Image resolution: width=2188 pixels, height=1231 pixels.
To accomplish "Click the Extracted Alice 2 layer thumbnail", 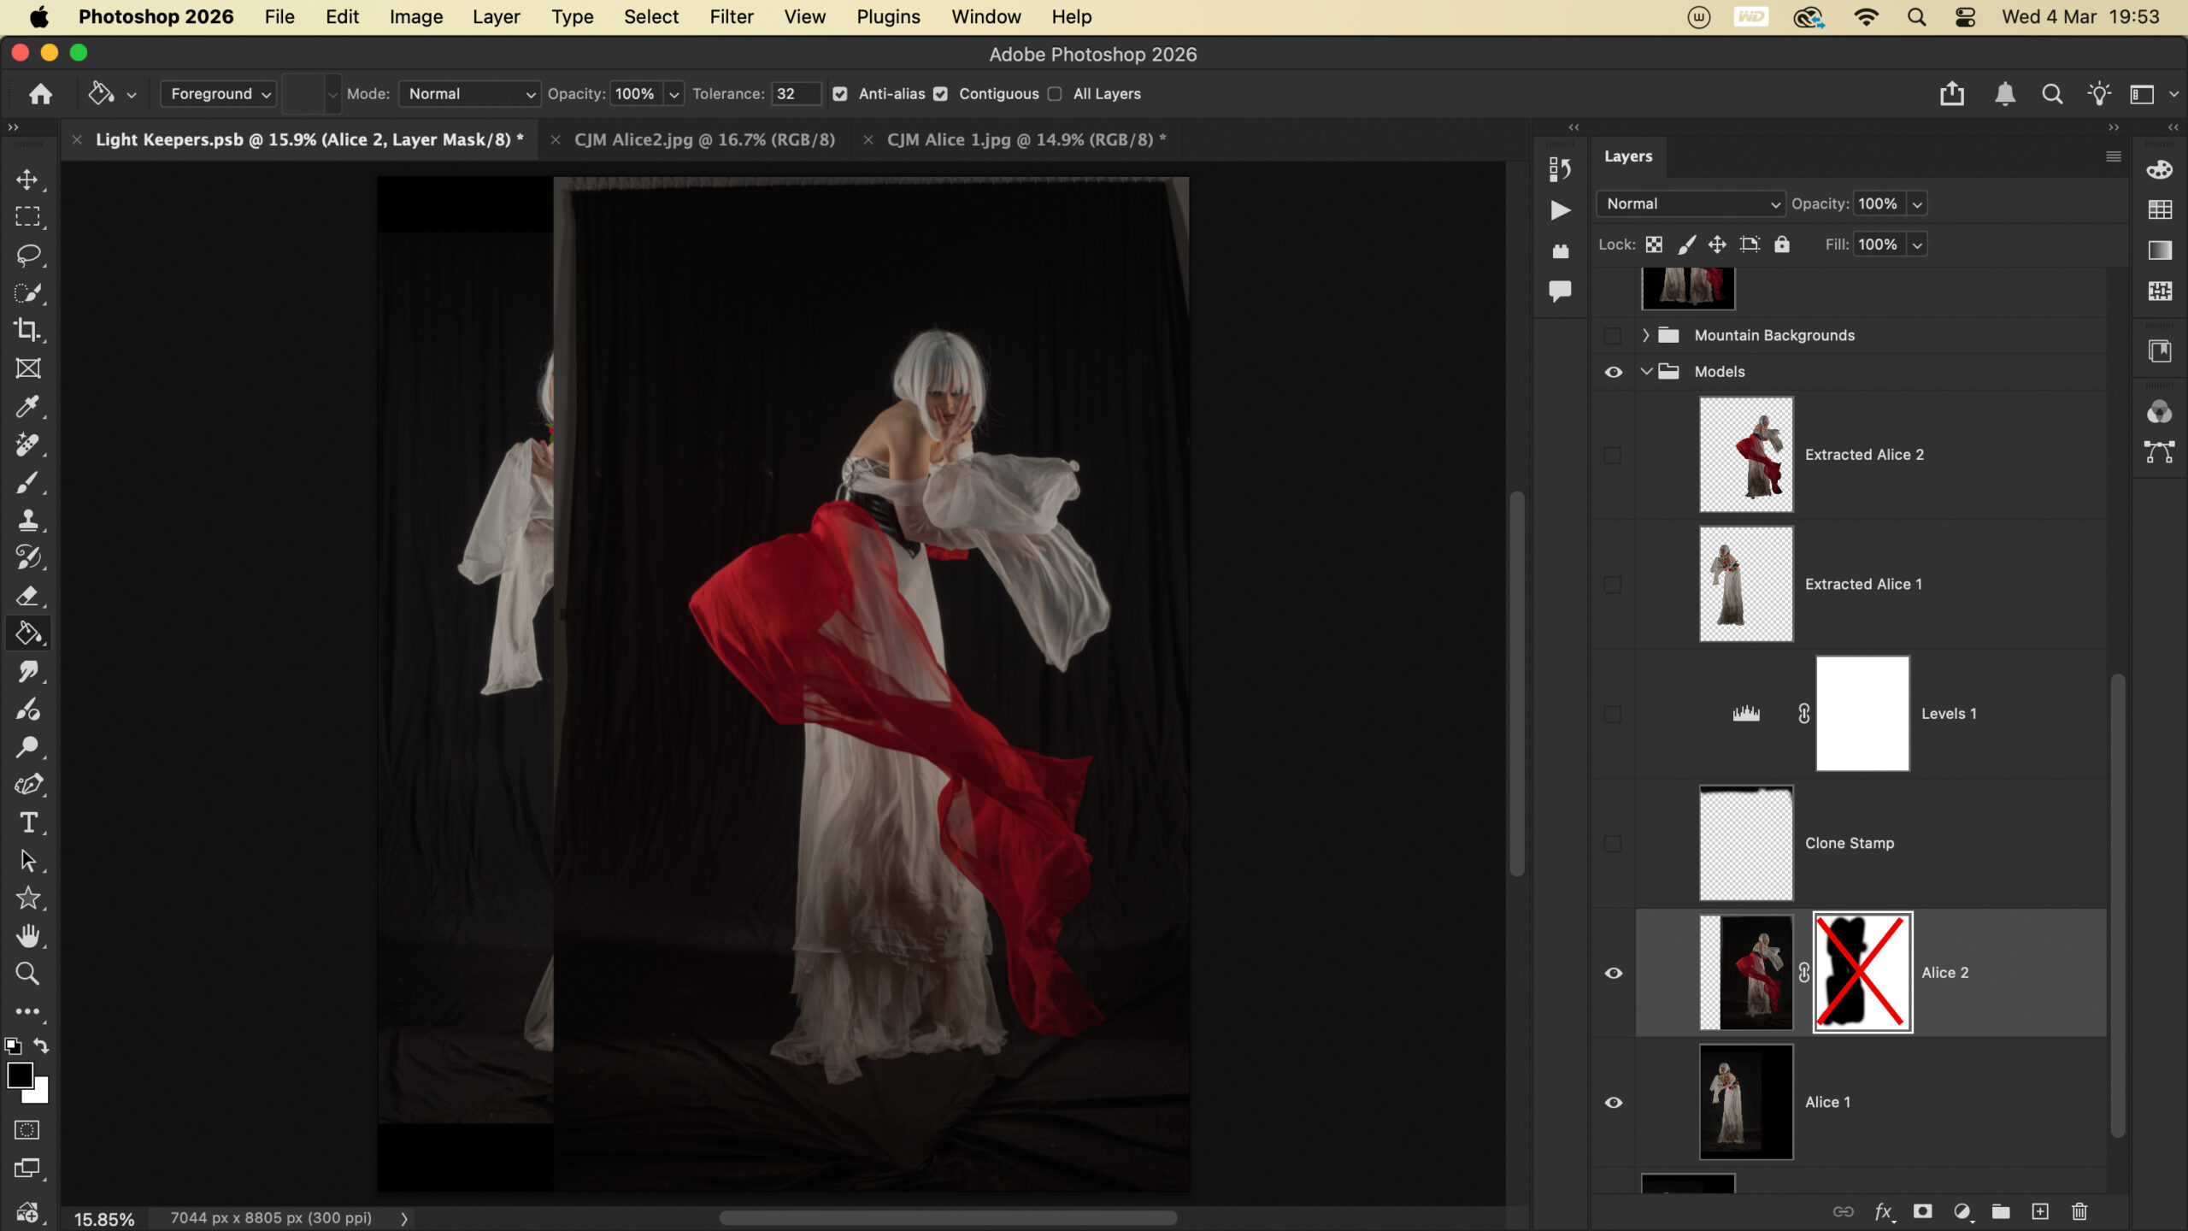I will tap(1745, 455).
